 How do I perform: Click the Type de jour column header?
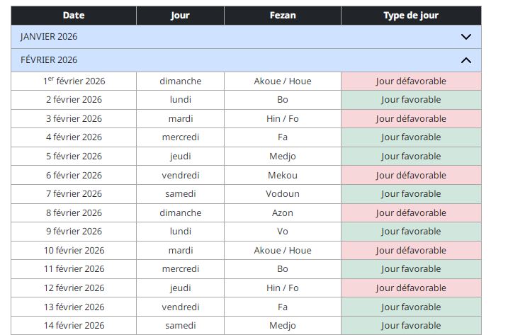pyautogui.click(x=411, y=16)
